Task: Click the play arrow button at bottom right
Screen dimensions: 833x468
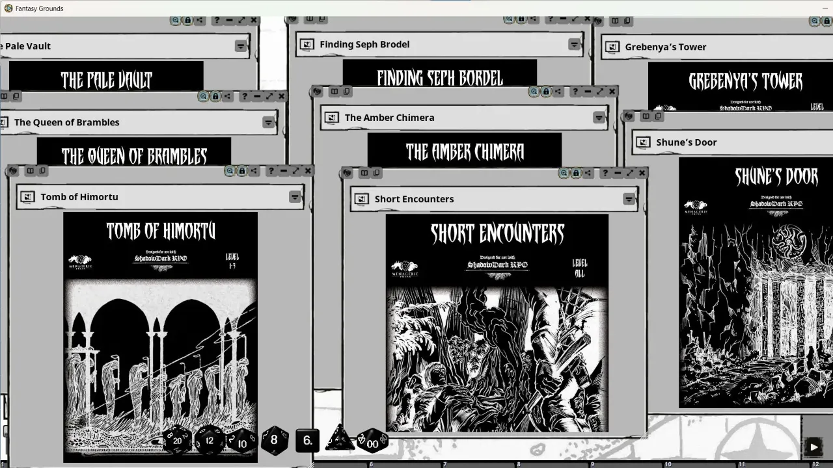Action: [x=813, y=447]
